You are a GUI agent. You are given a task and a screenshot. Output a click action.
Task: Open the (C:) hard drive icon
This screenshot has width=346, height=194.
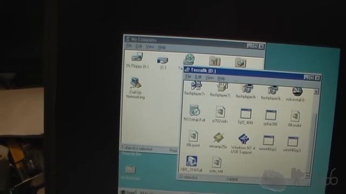[x=163, y=60]
